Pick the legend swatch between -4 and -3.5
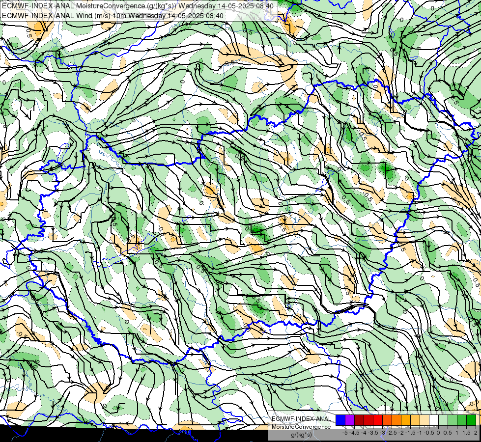Viewport: 481px width, 442px height. point(368,420)
